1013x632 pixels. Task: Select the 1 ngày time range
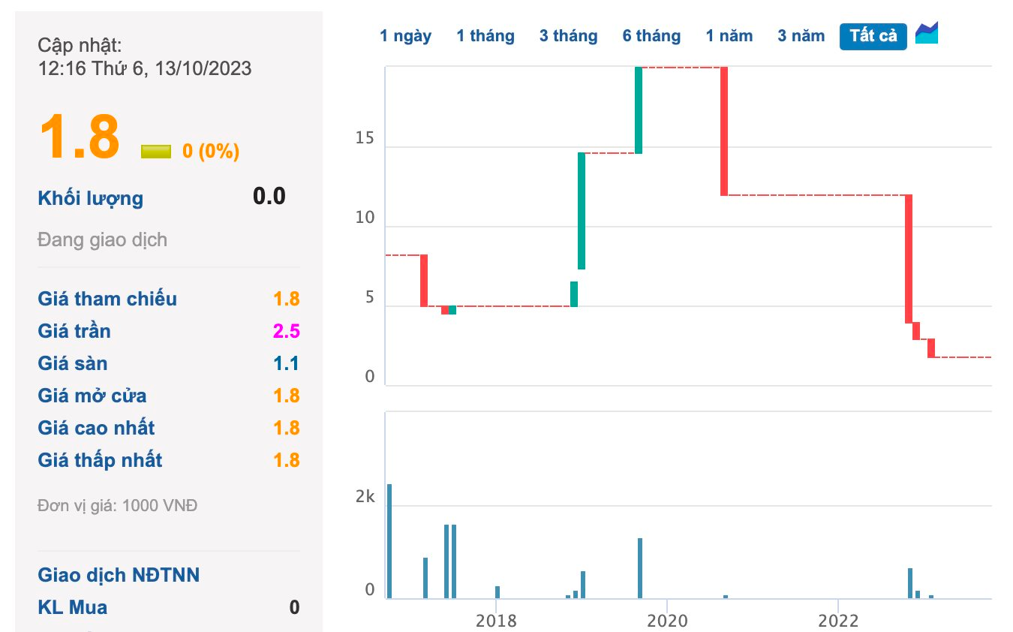405,36
